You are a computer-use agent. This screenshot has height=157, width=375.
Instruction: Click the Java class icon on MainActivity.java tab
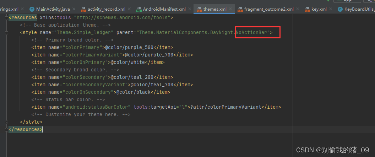[x=32, y=9]
